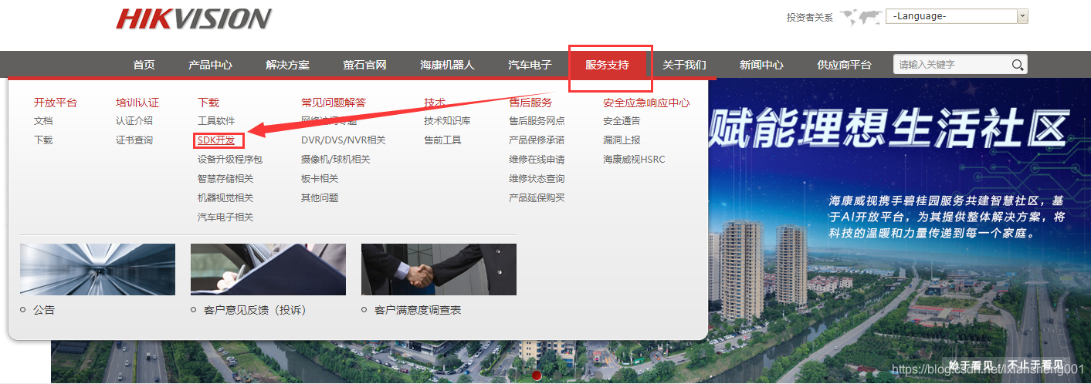Open the DVR/DVS/NVR相关 FAQ link

(344, 140)
